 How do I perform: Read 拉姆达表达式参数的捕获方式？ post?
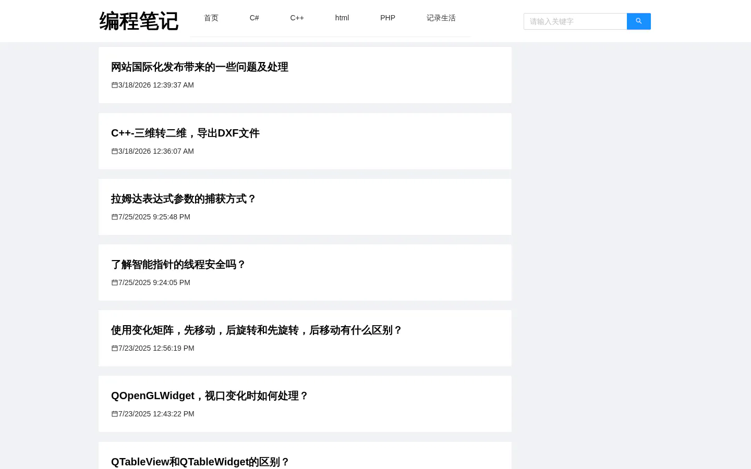[x=184, y=199]
